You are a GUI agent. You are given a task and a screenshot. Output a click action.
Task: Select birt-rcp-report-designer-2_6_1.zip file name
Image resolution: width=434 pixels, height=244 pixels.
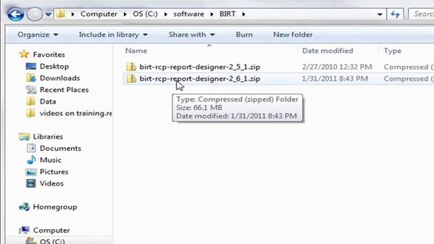pos(199,79)
